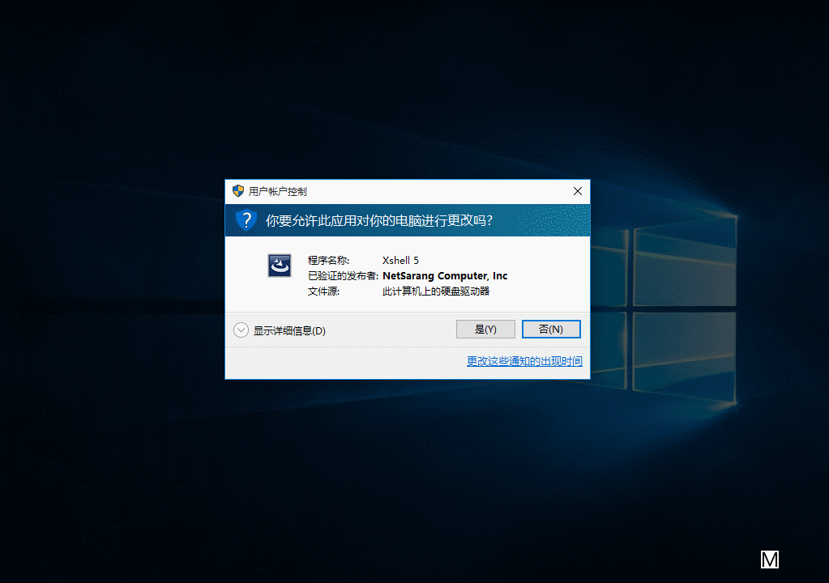Screen dimensions: 829x583
Task: Click the 用户帐户控制 title text
Action: [x=278, y=191]
